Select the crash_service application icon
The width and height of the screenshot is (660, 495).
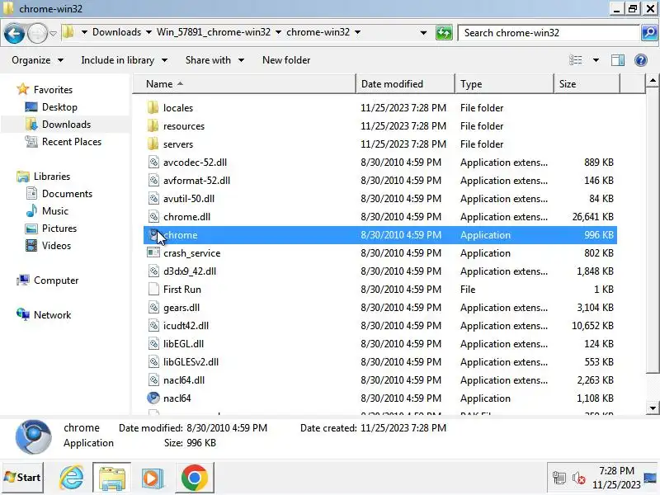153,252
